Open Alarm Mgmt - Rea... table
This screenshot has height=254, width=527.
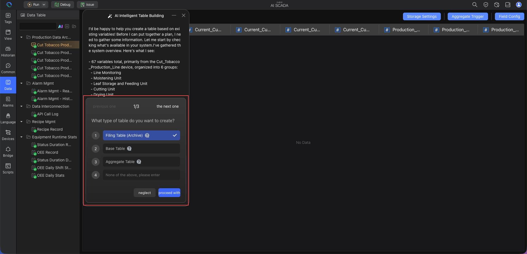52,91
